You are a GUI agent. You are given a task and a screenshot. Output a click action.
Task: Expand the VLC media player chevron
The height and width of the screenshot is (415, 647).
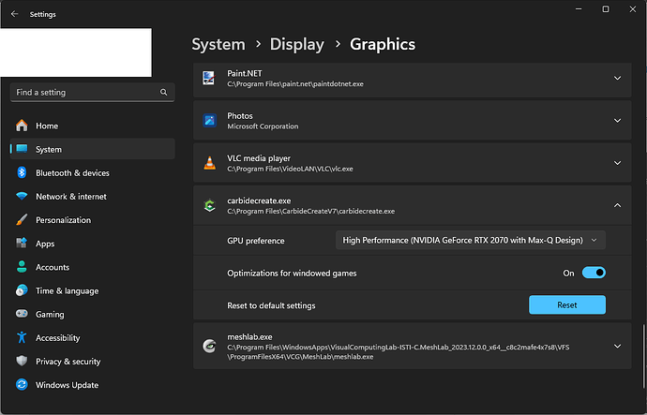(x=617, y=163)
